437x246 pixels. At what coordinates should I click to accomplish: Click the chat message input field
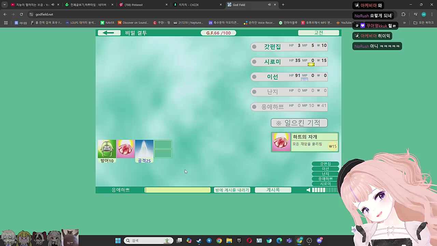(178, 190)
